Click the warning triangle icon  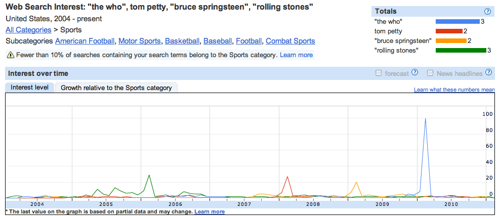point(10,55)
